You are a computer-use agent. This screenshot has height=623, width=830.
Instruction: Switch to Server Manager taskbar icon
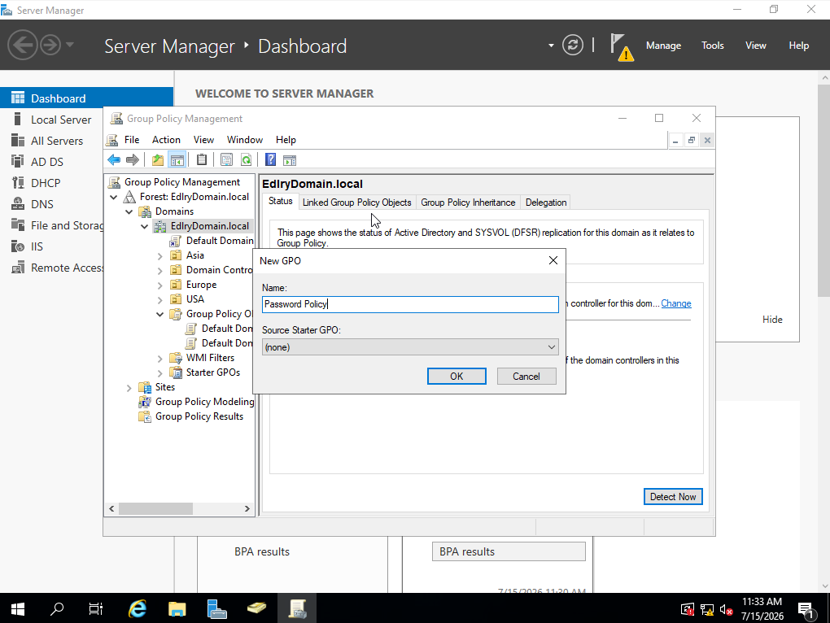(216, 609)
